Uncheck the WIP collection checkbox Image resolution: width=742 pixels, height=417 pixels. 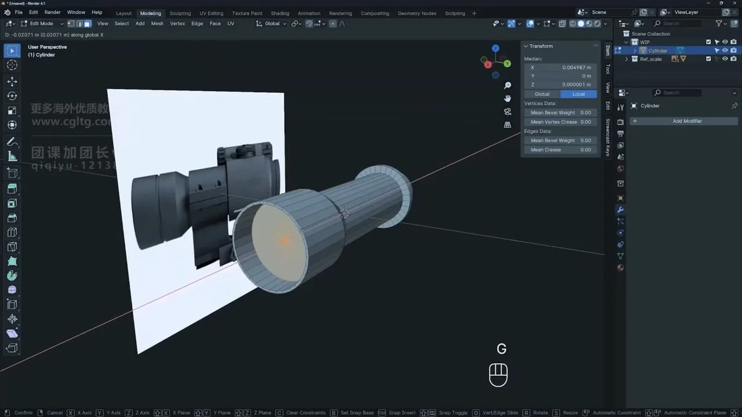tap(708, 42)
